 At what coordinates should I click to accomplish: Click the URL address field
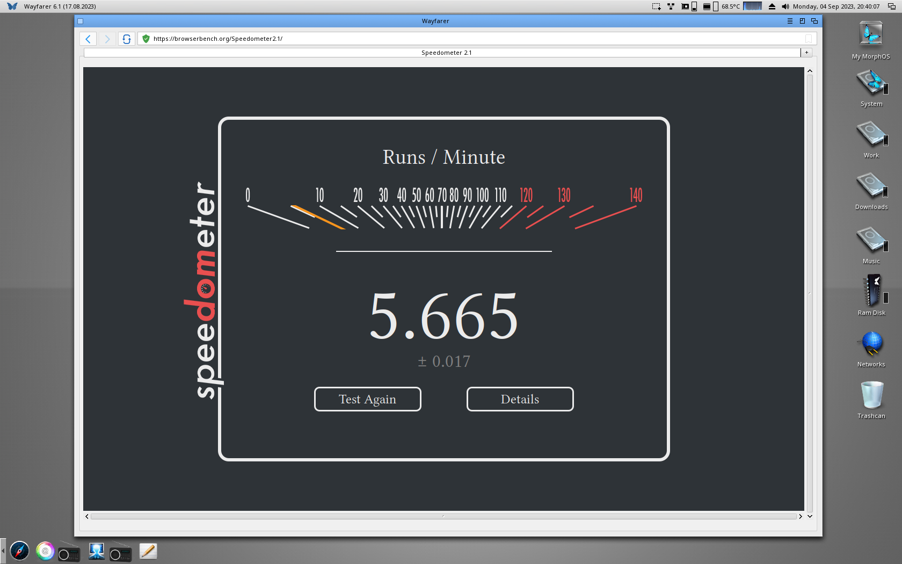[477, 39]
